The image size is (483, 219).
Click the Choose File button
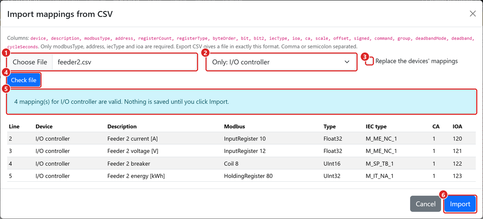point(30,62)
